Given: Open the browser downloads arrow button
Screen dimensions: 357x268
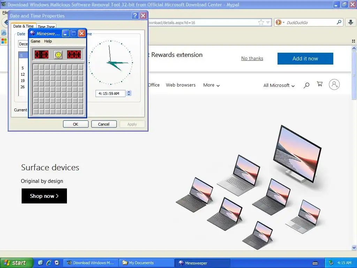Looking at the screenshot, I should click(x=351, y=22).
